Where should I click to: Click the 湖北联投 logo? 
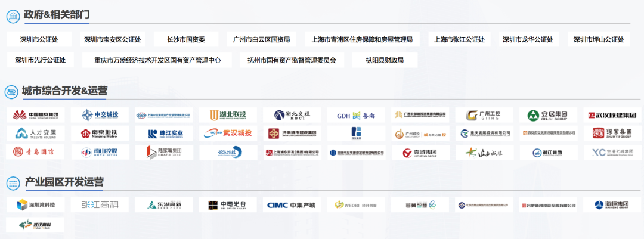[x=228, y=115]
